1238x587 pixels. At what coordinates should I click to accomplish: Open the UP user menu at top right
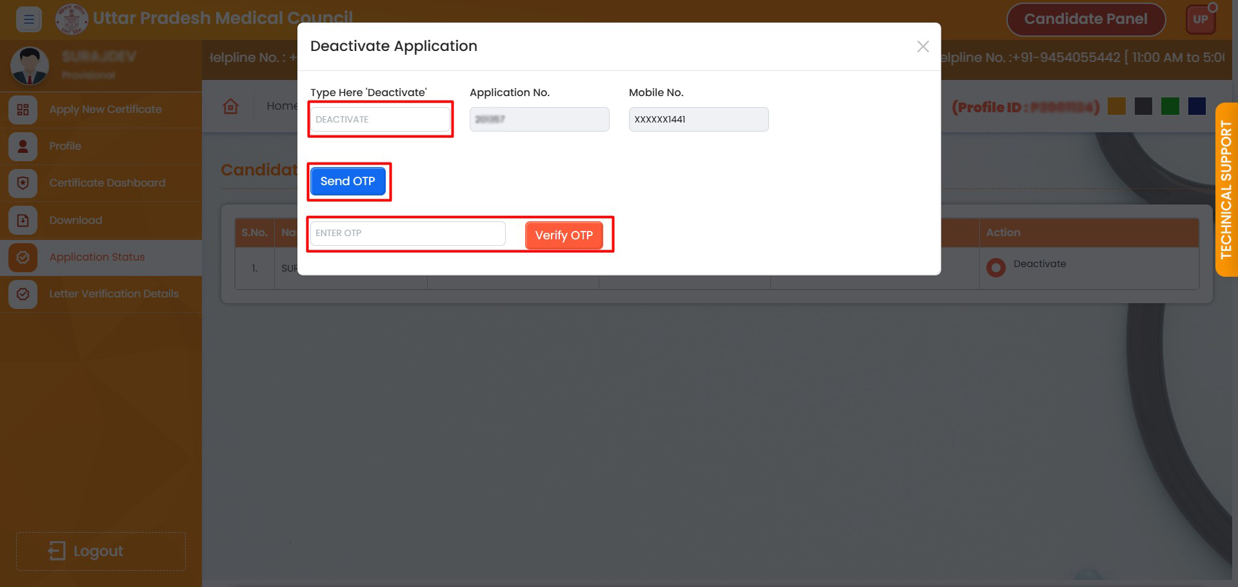point(1200,19)
